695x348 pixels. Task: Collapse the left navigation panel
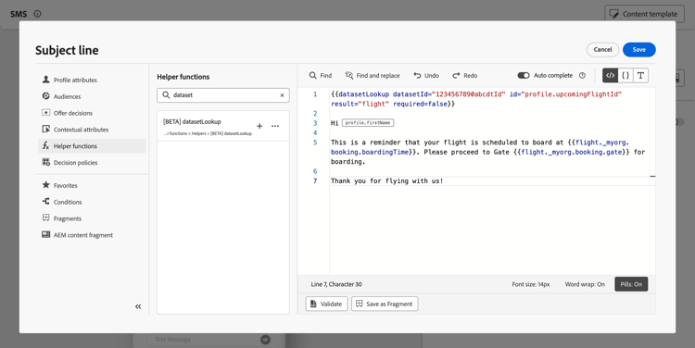click(x=138, y=306)
